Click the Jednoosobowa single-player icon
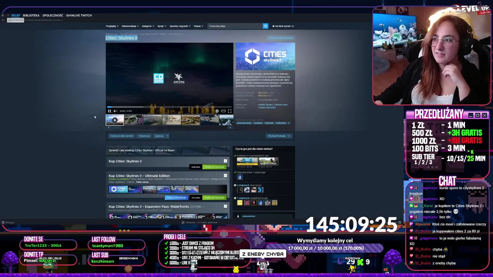The width and height of the screenshot is (493, 277). [238, 216]
